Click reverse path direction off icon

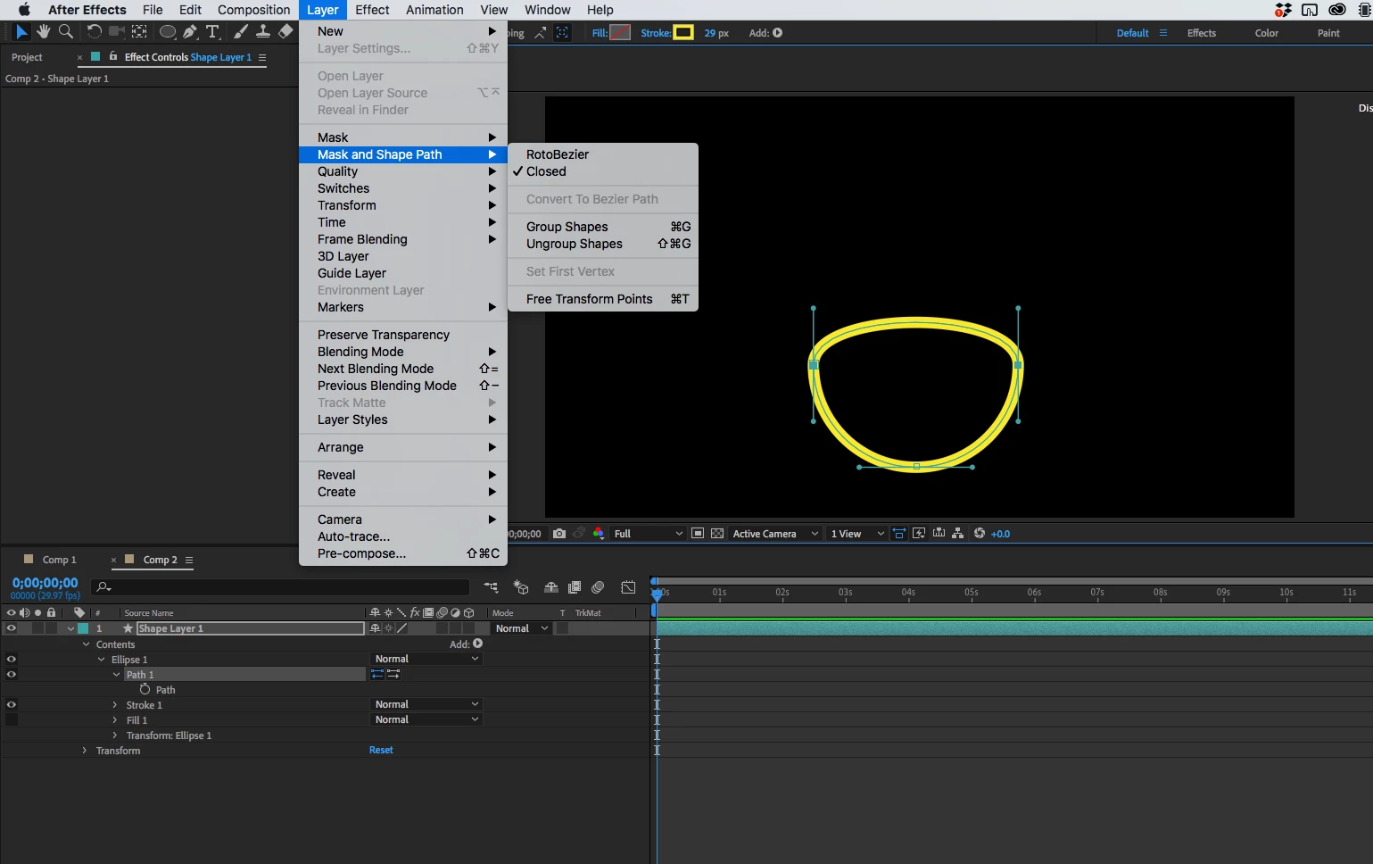(x=377, y=675)
